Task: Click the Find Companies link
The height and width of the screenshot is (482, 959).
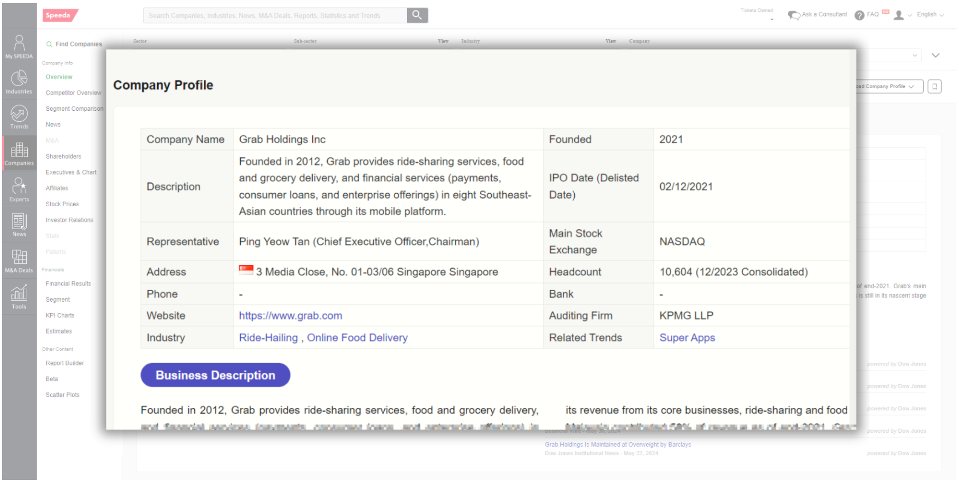Action: pyautogui.click(x=79, y=44)
